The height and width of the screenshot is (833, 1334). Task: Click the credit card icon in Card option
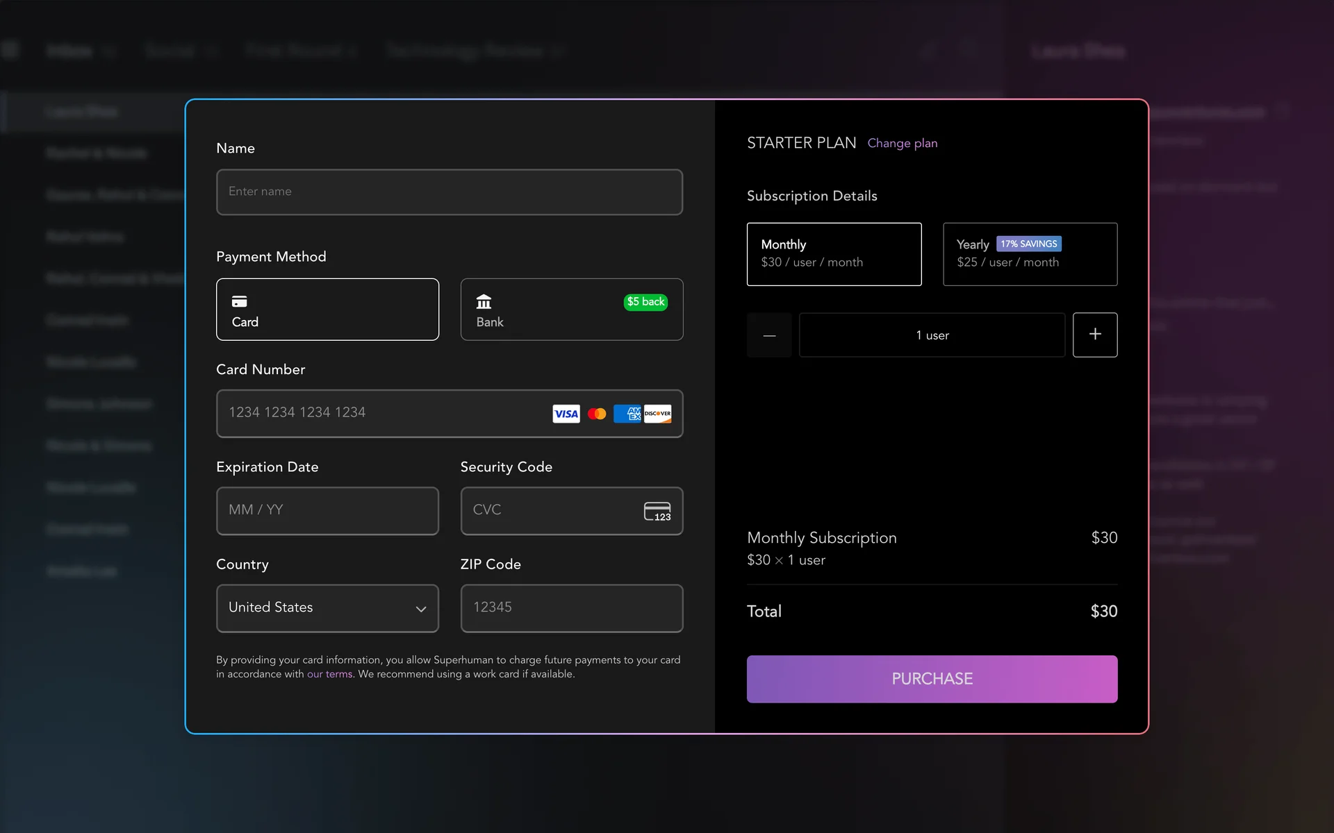239,301
